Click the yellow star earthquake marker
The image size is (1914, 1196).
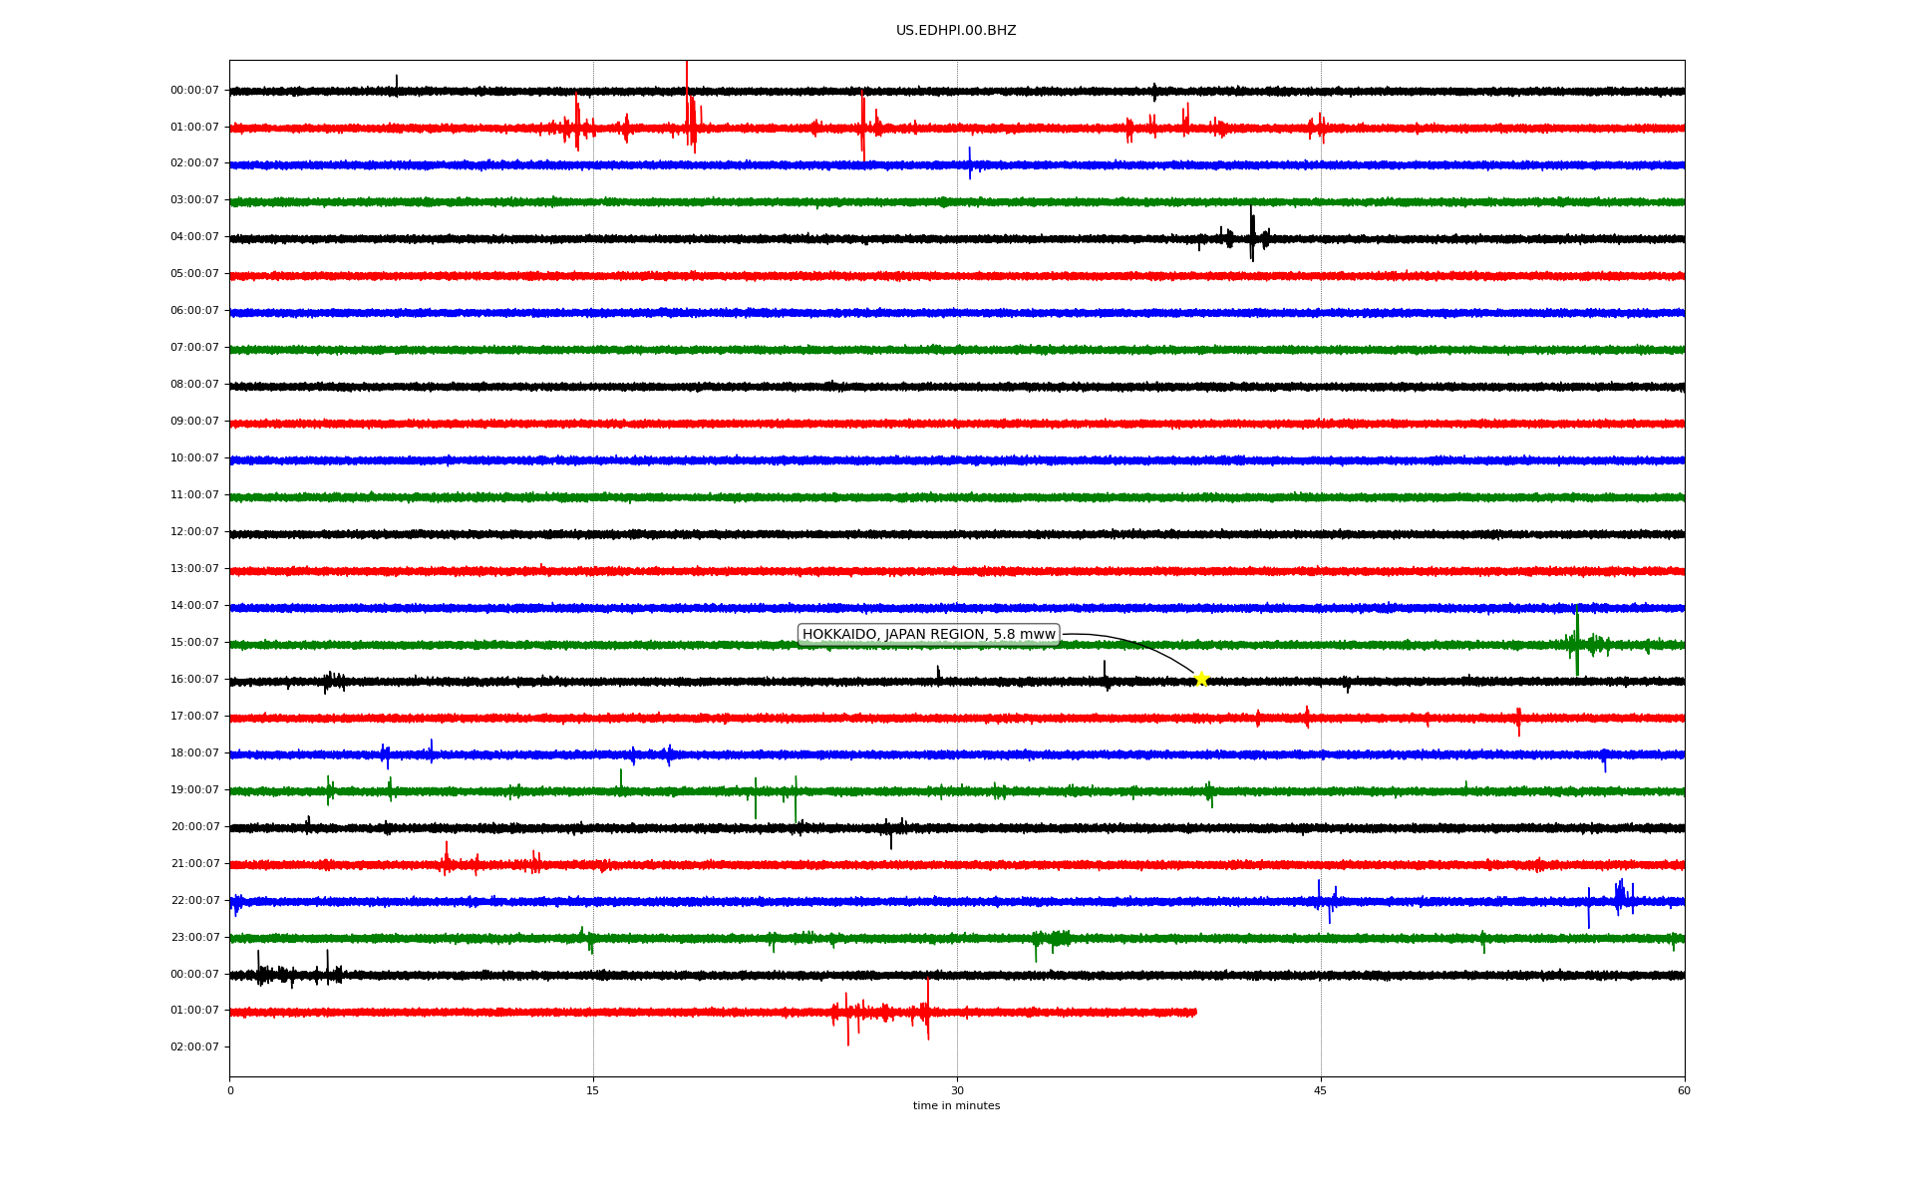click(1201, 679)
